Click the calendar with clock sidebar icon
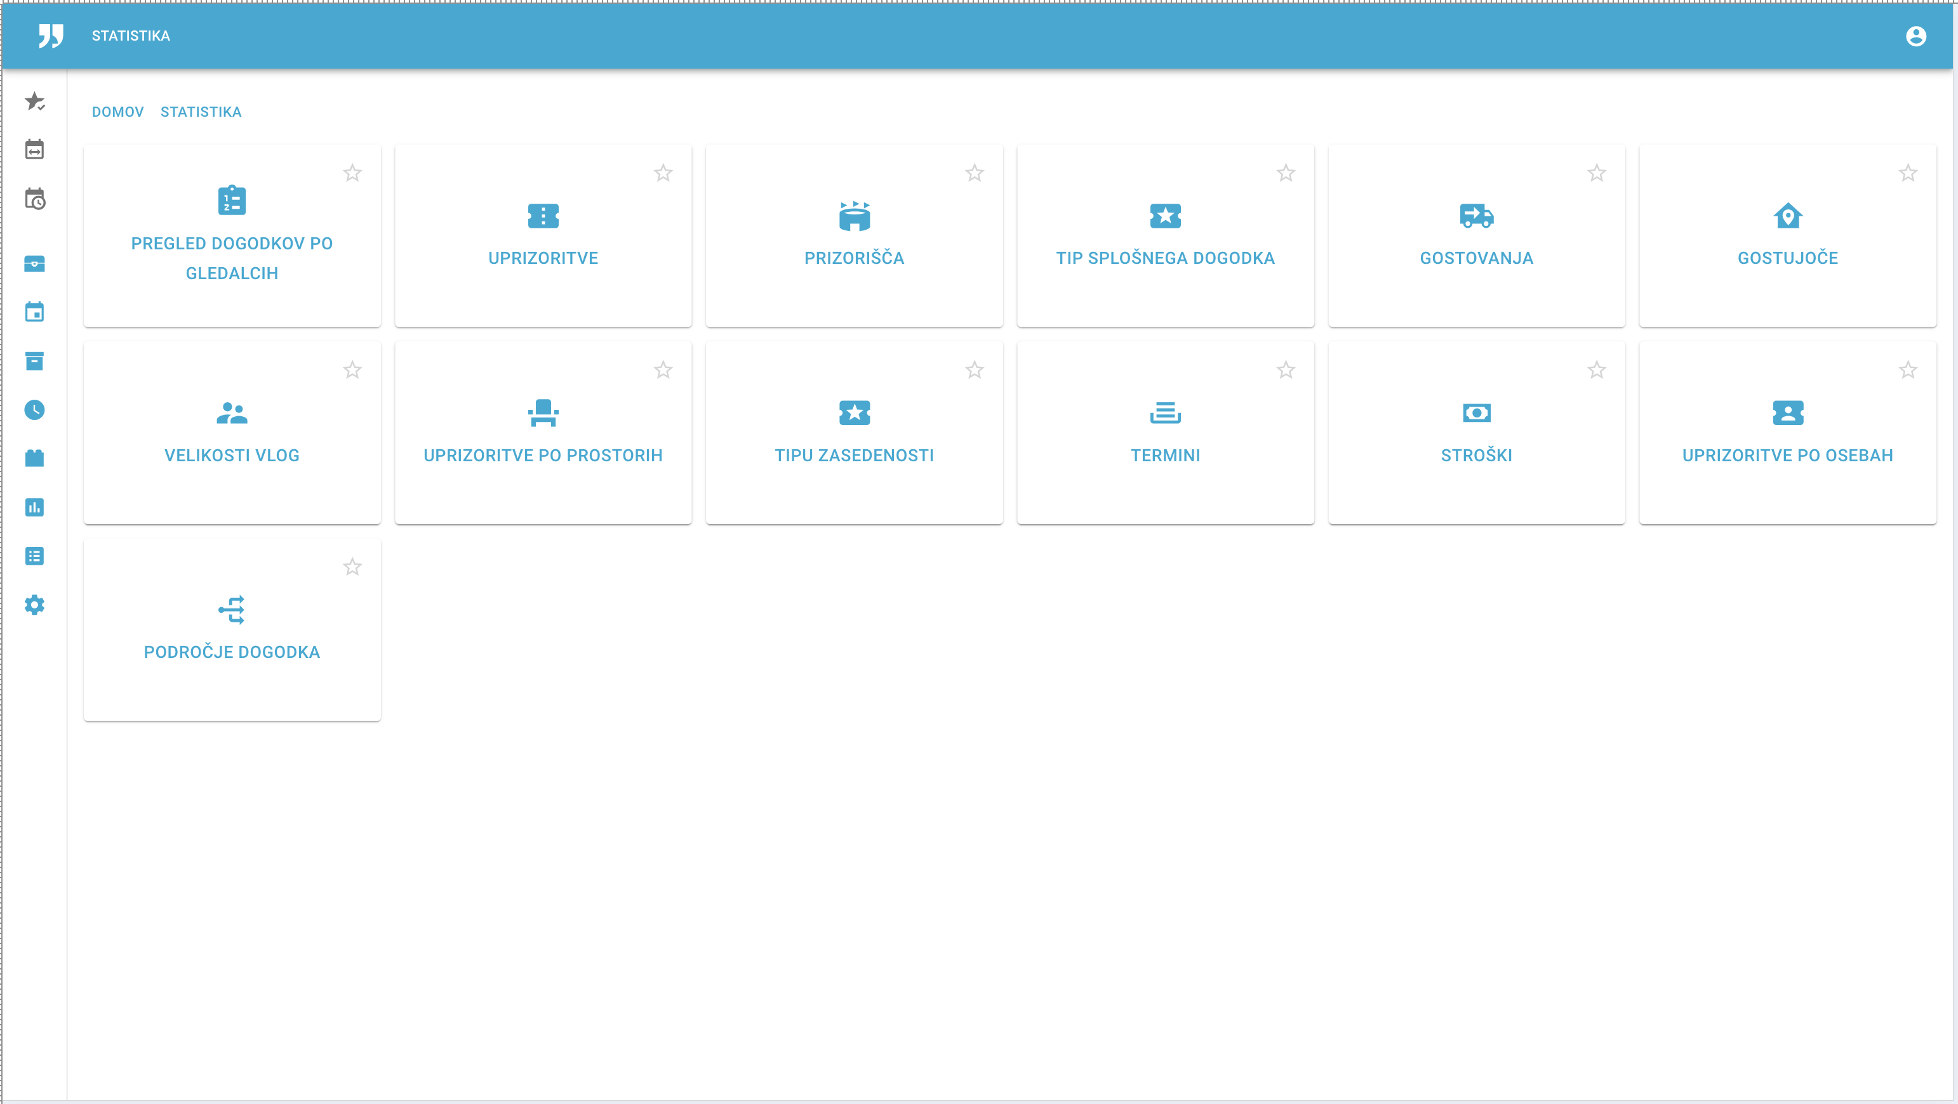Screen dimensions: 1958x1104 [35, 199]
